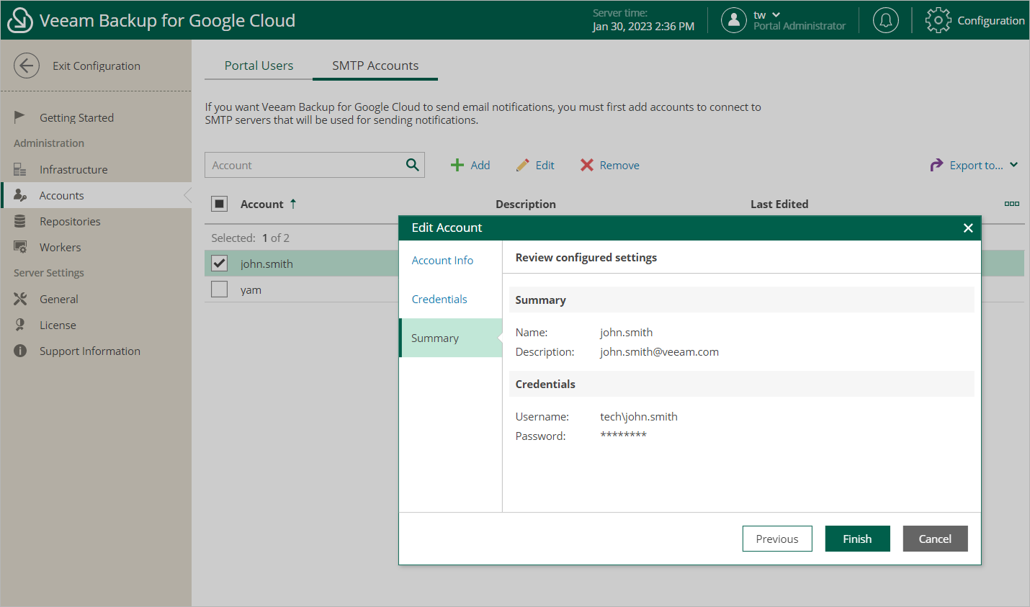Click Veeam Backup for Google Cloud title
Image resolution: width=1030 pixels, height=607 pixels.
[167, 20]
